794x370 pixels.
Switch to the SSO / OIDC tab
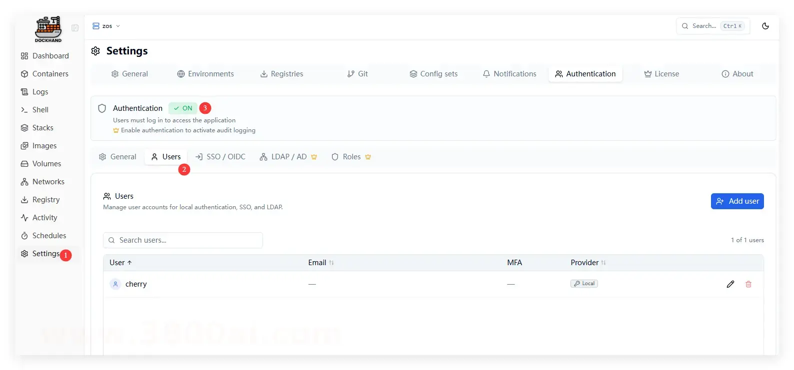220,157
